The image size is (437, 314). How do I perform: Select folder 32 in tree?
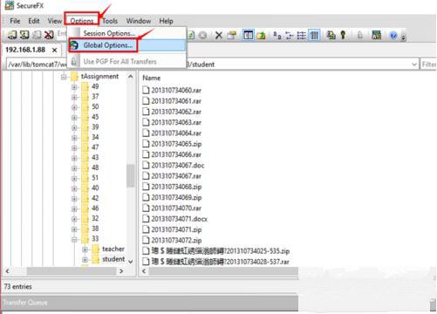coord(95,219)
